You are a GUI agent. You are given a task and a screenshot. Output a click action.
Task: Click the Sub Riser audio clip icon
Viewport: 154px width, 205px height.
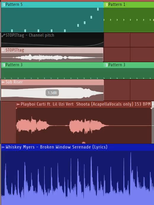pos(3,82)
